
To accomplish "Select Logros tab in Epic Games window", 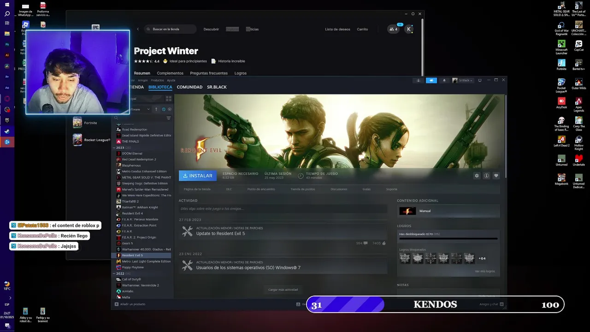I will pos(240,73).
